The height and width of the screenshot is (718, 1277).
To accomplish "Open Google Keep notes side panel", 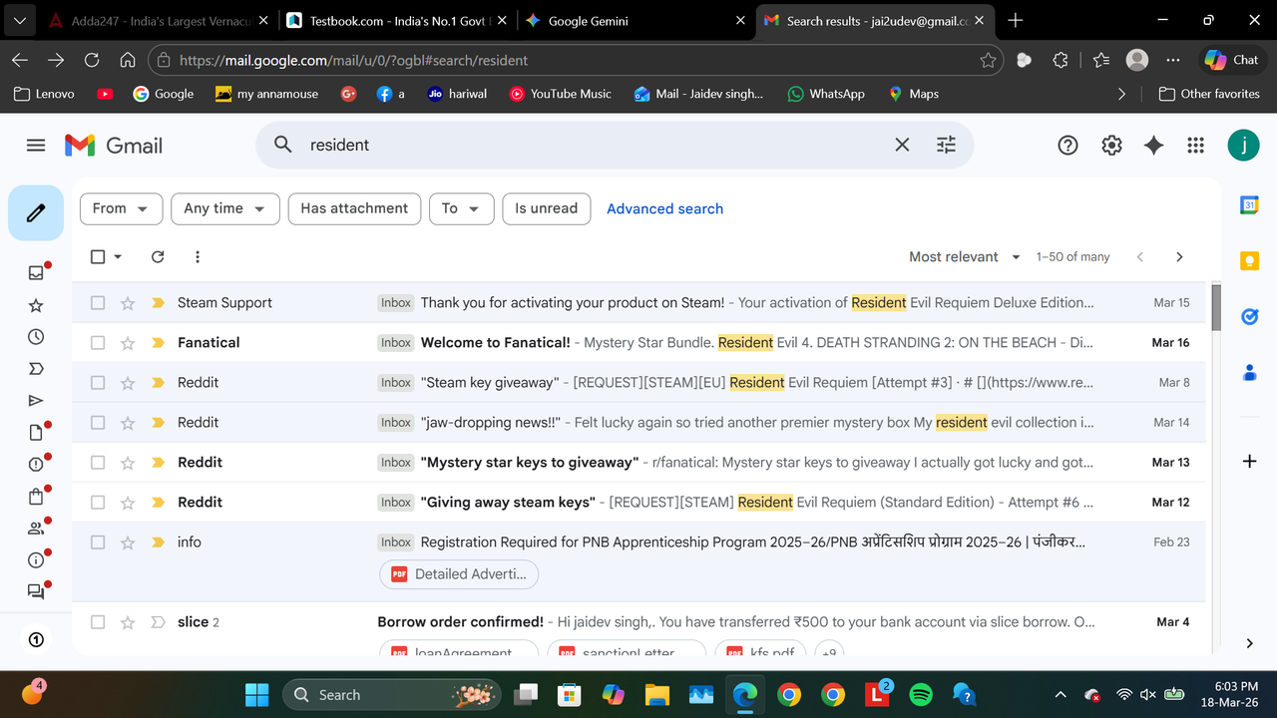I will [1249, 259].
